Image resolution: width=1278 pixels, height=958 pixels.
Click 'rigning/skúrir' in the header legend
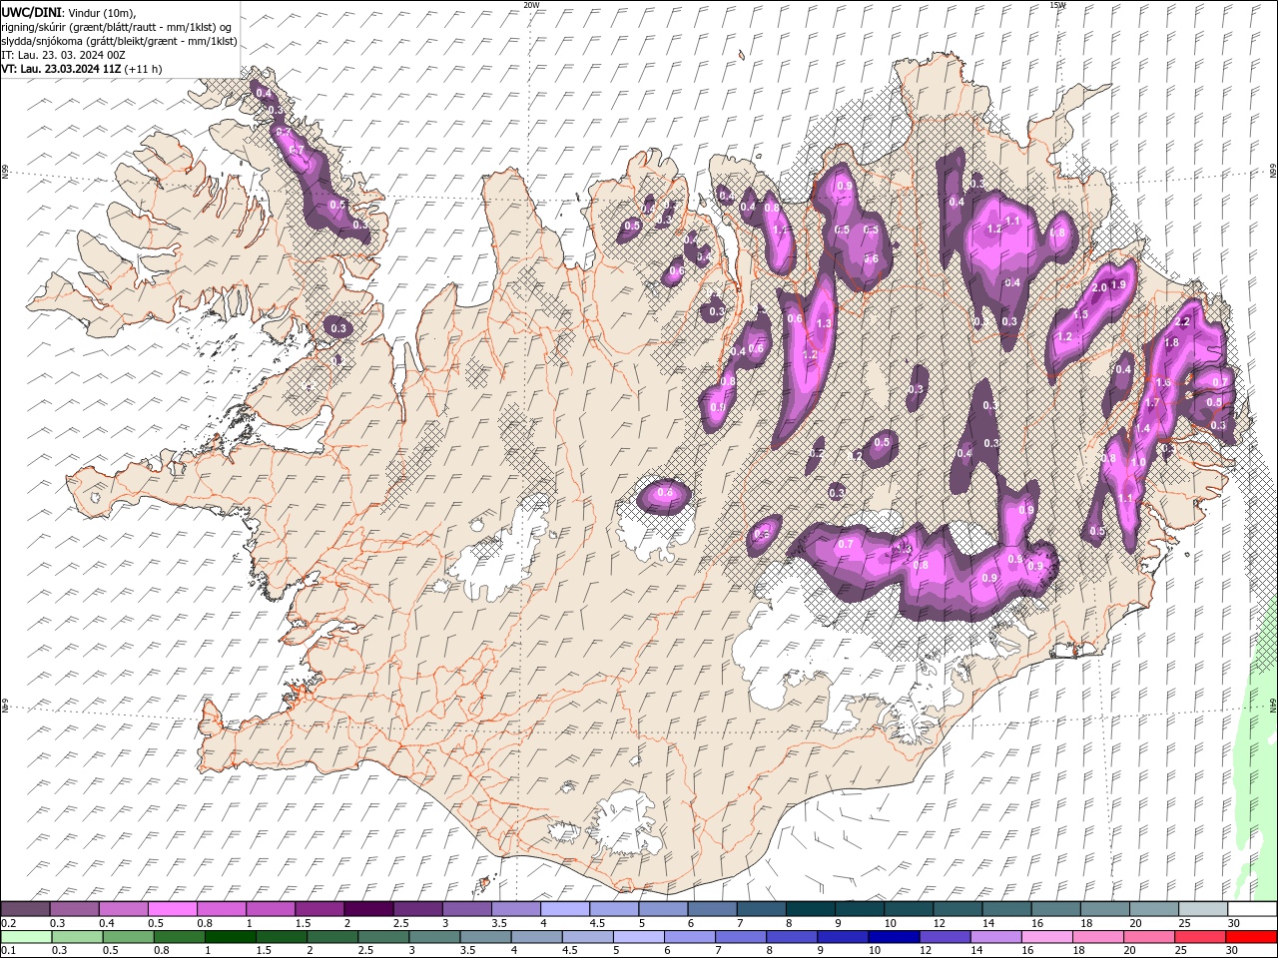[x=33, y=26]
